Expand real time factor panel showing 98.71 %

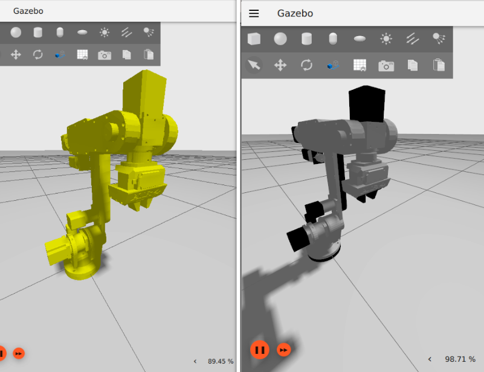pyautogui.click(x=430, y=359)
